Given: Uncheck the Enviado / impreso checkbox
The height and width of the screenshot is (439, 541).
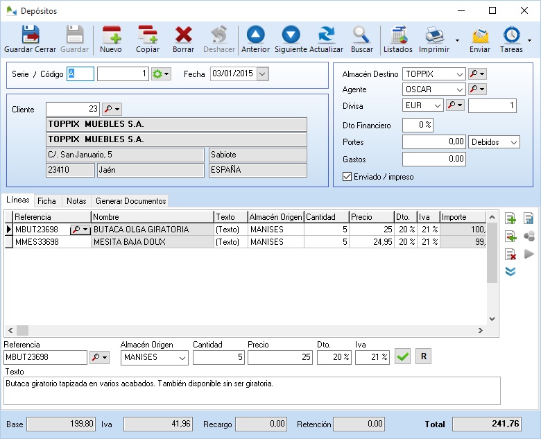Looking at the screenshot, I should 347,177.
